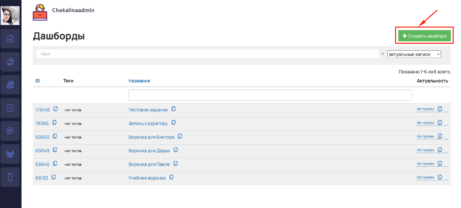Open dashboard ID 66646 link

coord(42,164)
